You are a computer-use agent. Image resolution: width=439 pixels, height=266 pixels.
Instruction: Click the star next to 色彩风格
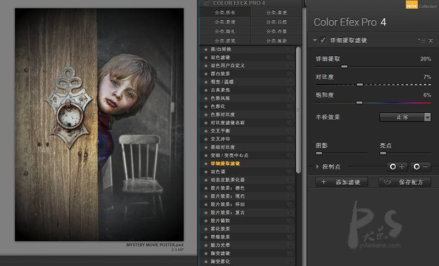pos(206,99)
